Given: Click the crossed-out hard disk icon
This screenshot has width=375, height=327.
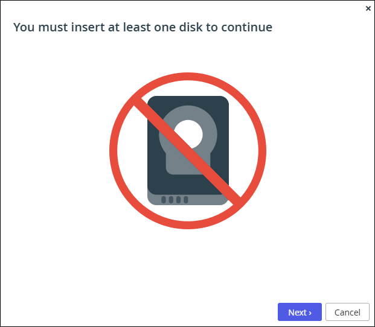Looking at the screenshot, I should (x=188, y=151).
